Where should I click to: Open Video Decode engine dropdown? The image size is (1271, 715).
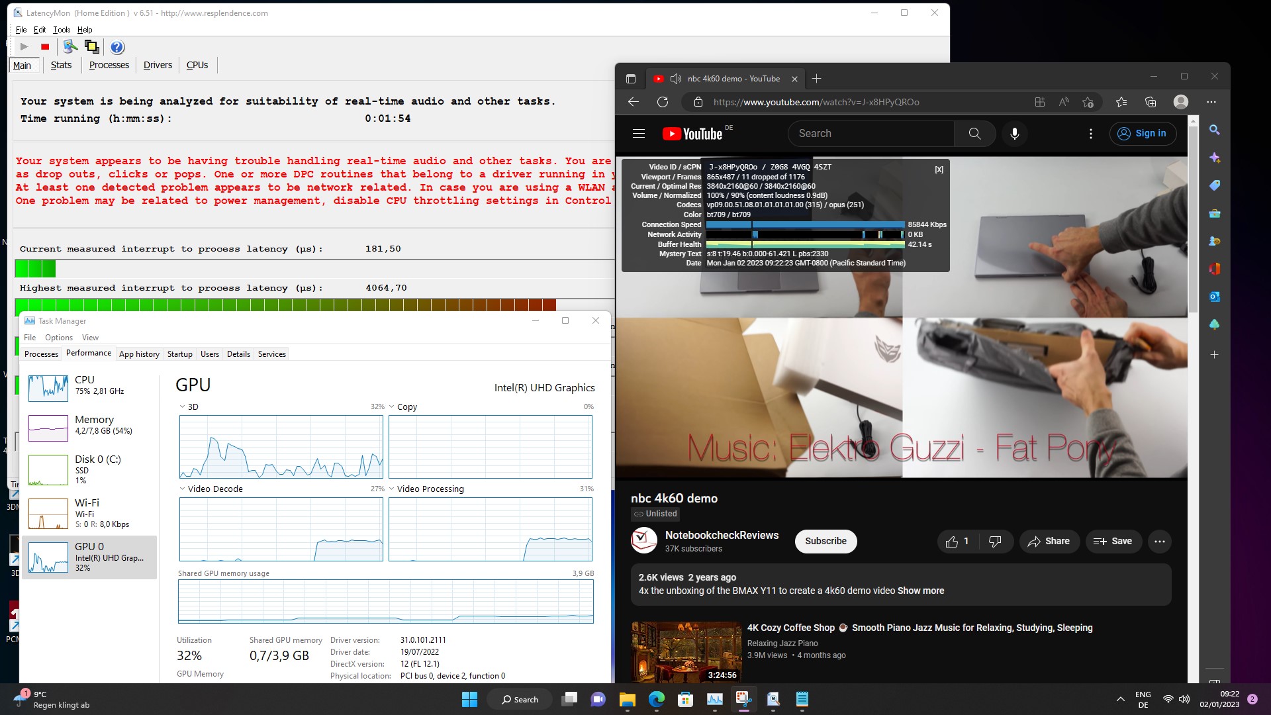(182, 489)
